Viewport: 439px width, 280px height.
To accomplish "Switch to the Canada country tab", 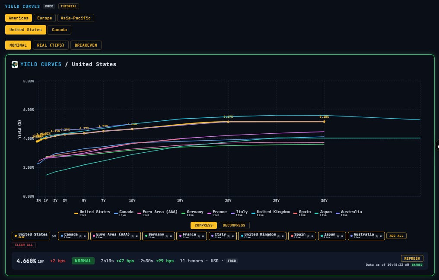I will tap(59, 30).
